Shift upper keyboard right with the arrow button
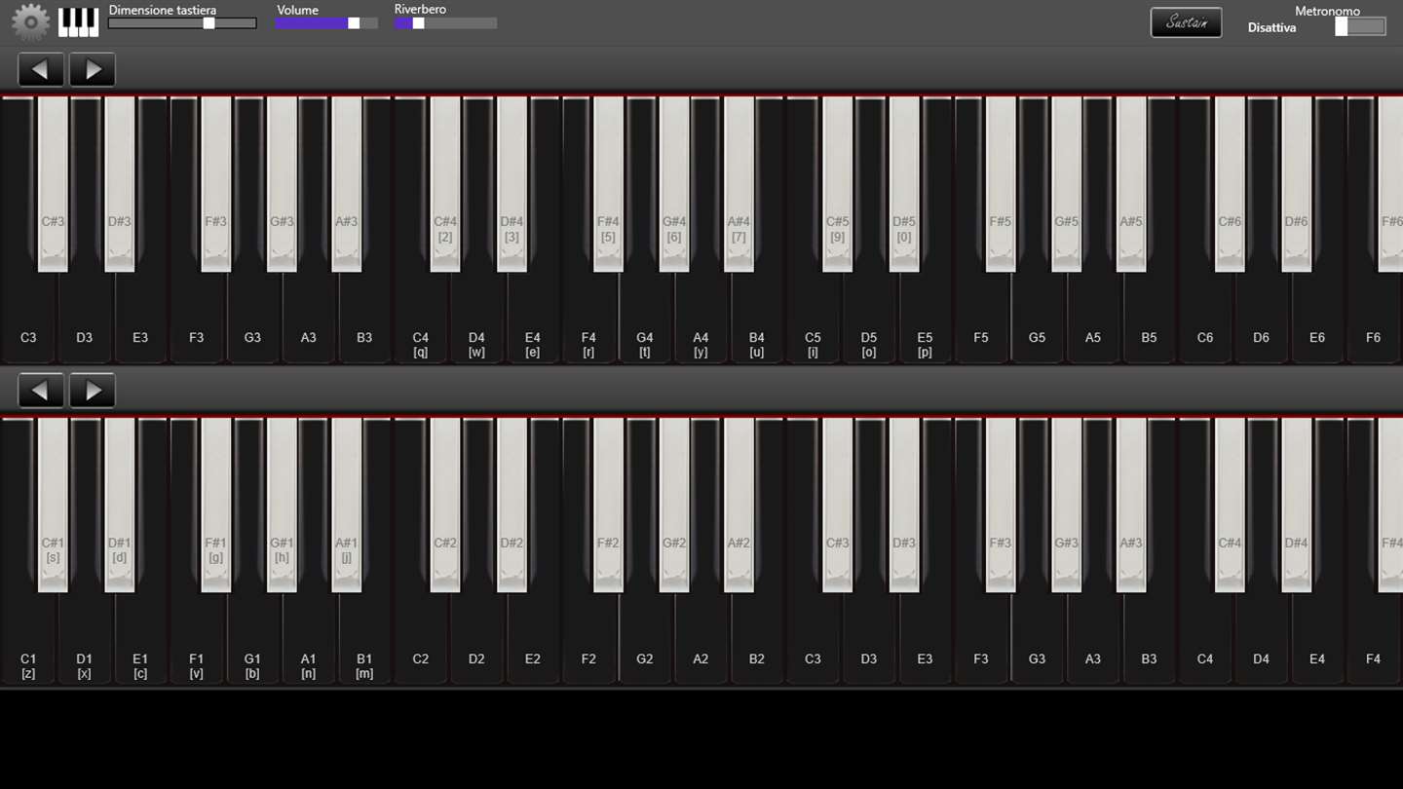The height and width of the screenshot is (789, 1403). (x=93, y=70)
